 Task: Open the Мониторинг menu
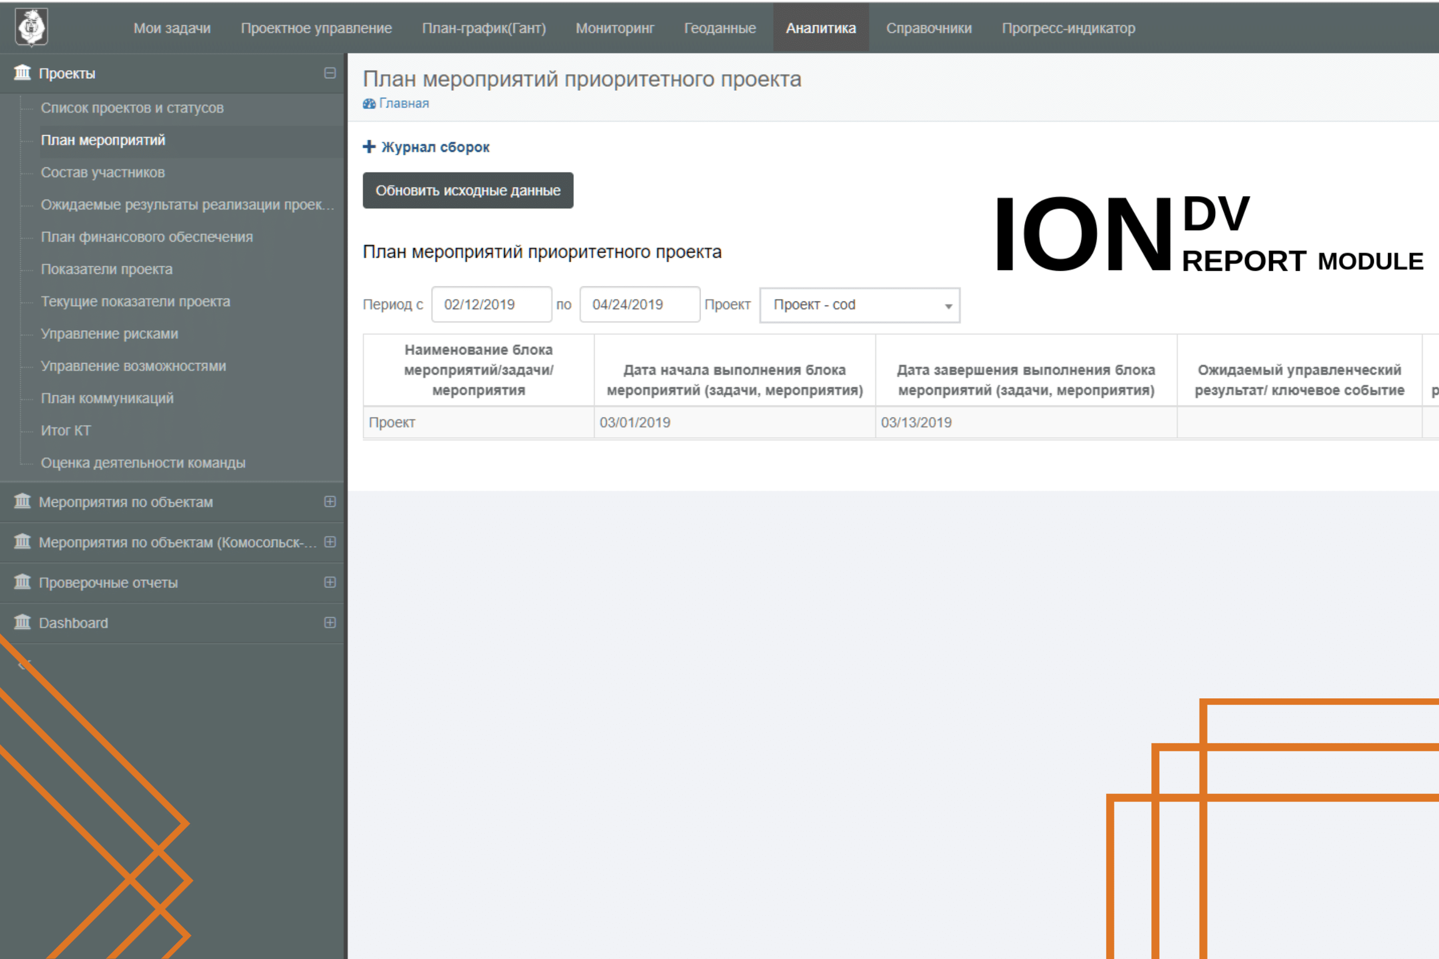tap(615, 28)
